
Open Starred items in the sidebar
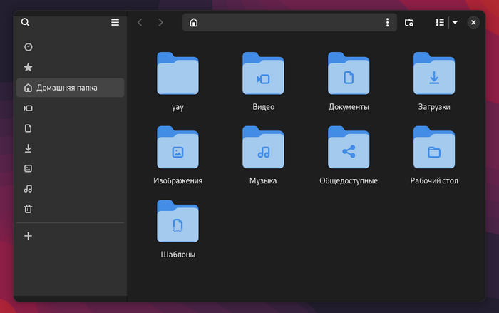(28, 67)
